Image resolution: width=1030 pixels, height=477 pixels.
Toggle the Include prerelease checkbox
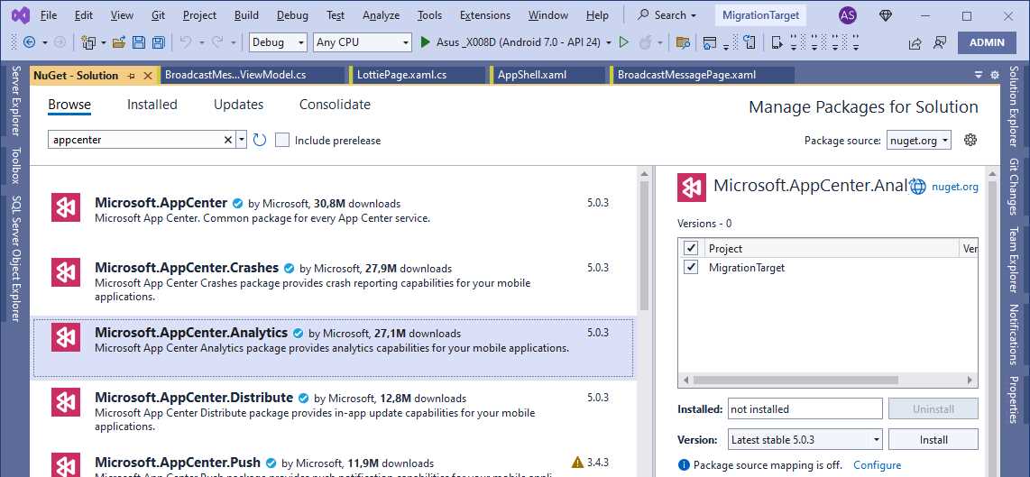point(281,140)
